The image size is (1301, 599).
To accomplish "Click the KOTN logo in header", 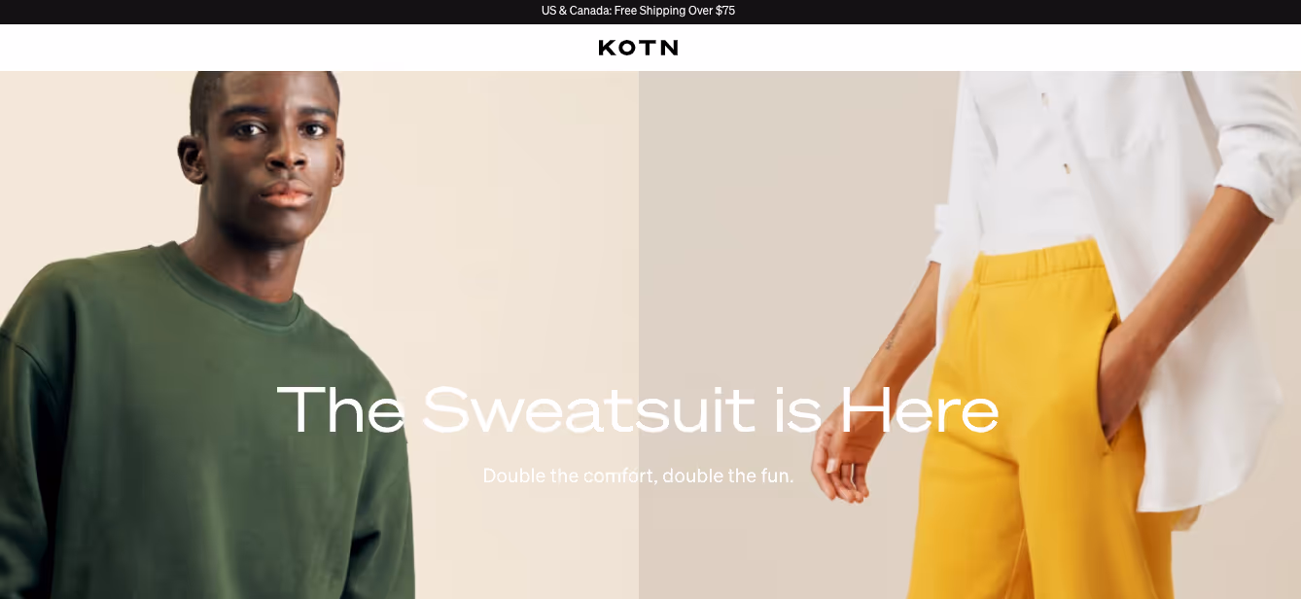I will coord(638,48).
